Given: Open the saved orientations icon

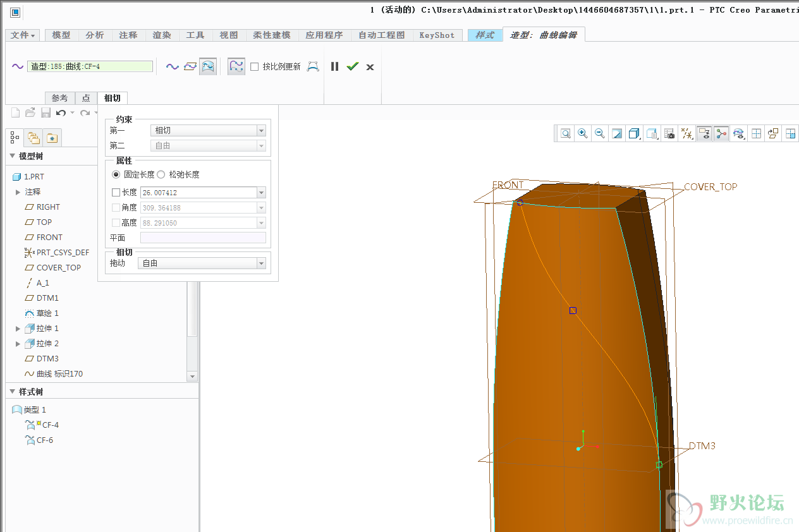Looking at the screenshot, I should (x=652, y=133).
